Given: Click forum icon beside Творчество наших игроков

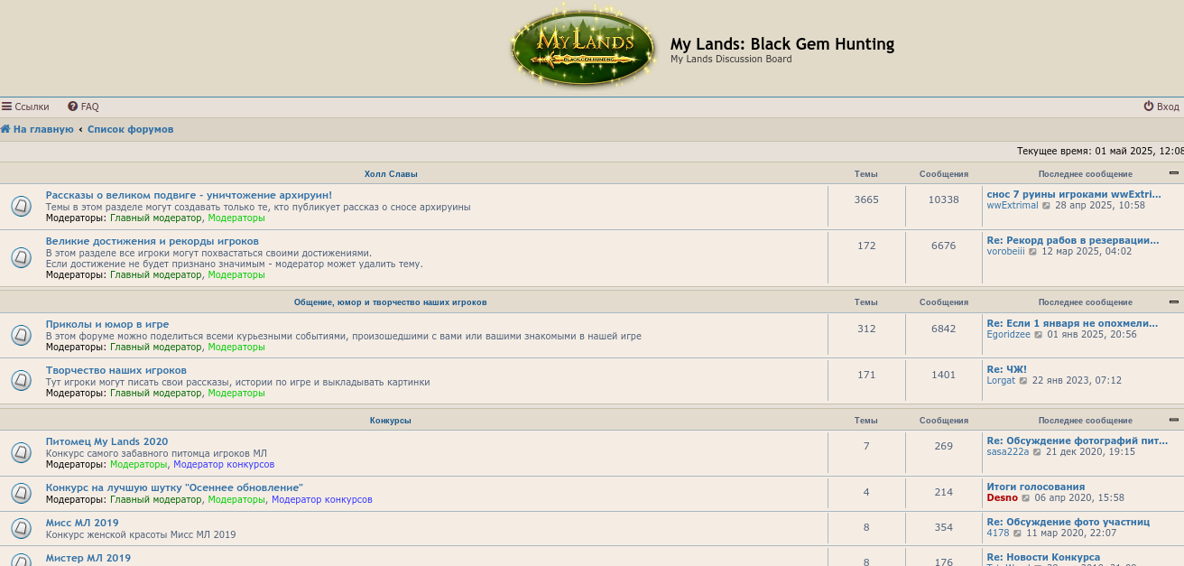Looking at the screenshot, I should [x=22, y=381].
